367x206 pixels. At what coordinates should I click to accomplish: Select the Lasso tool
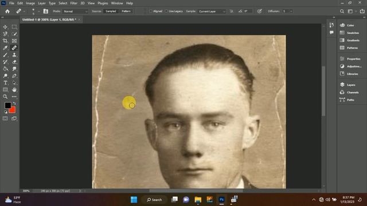pyautogui.click(x=5, y=34)
